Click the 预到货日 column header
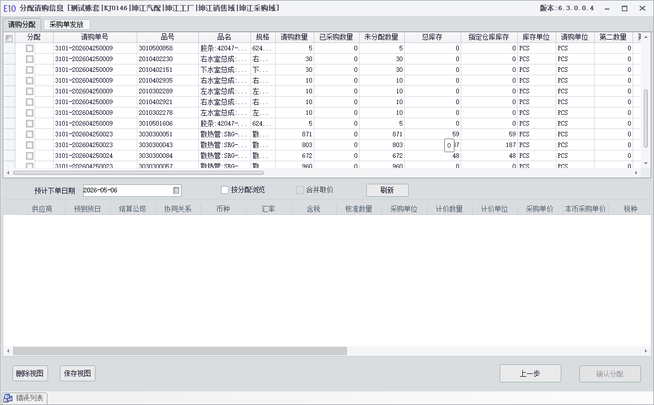This screenshot has width=654, height=405. click(x=88, y=209)
